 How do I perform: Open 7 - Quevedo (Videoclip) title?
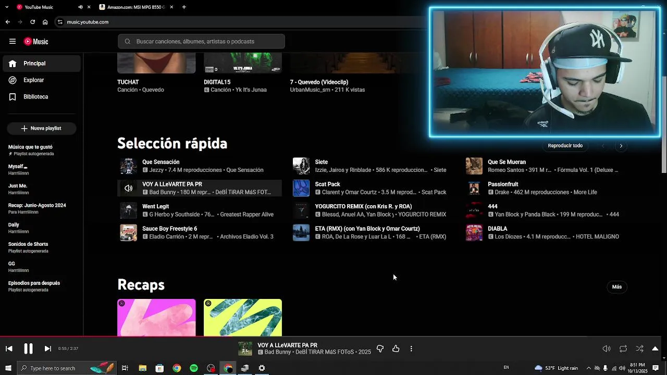(x=319, y=82)
